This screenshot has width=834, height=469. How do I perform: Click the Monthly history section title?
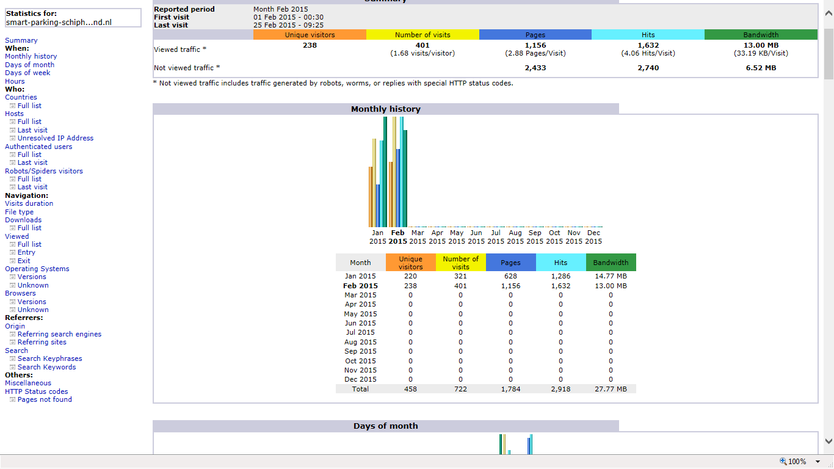386,109
